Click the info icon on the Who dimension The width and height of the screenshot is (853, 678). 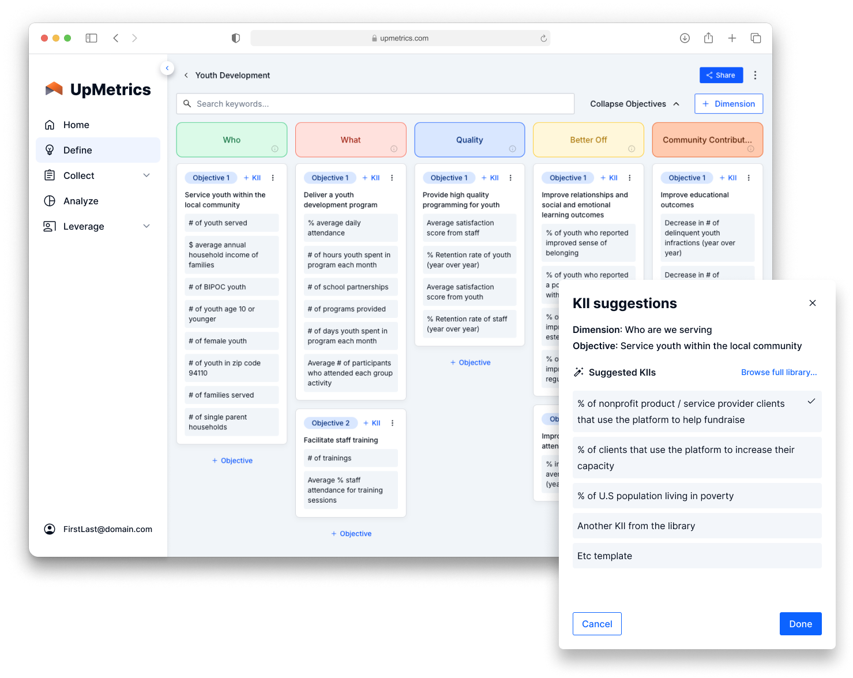[x=276, y=149]
